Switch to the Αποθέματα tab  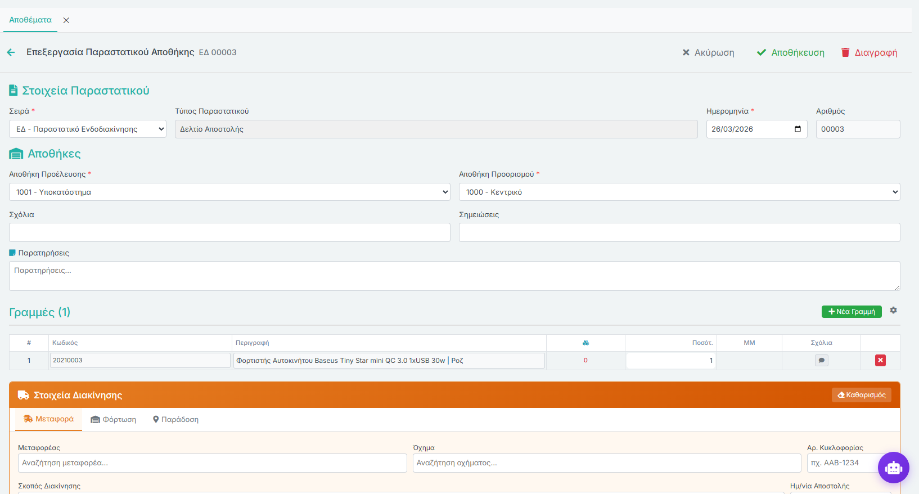point(30,20)
